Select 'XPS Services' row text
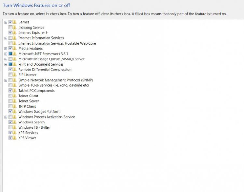This screenshot has width=244, height=192. pos(28,133)
